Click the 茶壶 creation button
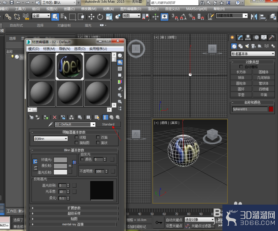 (x=241, y=94)
